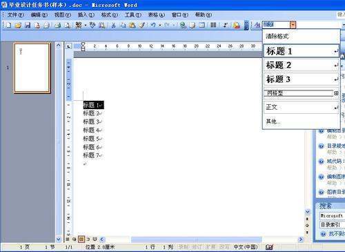Viewport: 345px width, 252px height.
Task: Click the horizontal scrollbar thumb
Action: (196, 240)
